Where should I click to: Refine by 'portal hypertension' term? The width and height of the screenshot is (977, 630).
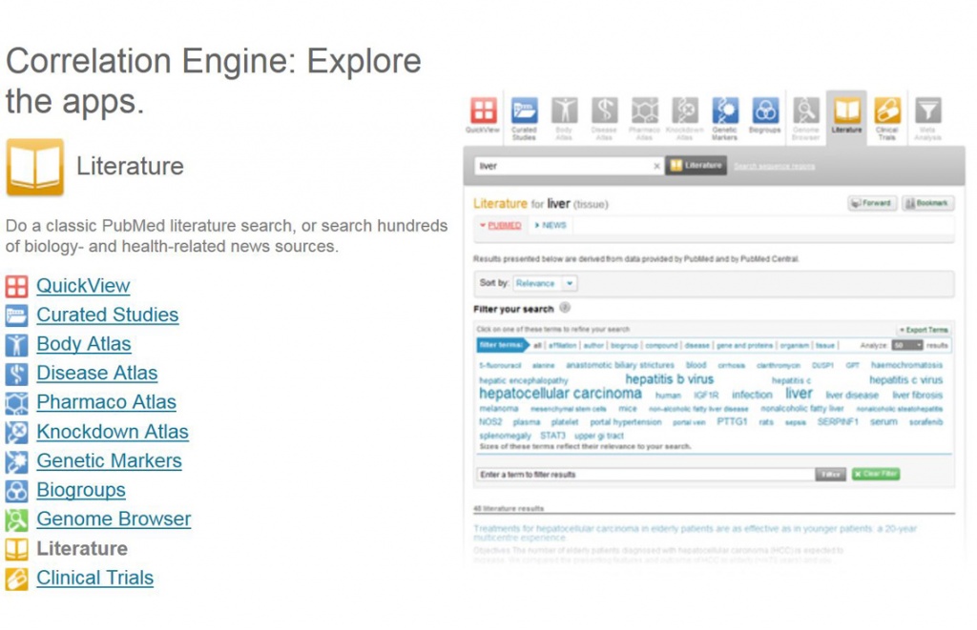point(626,422)
